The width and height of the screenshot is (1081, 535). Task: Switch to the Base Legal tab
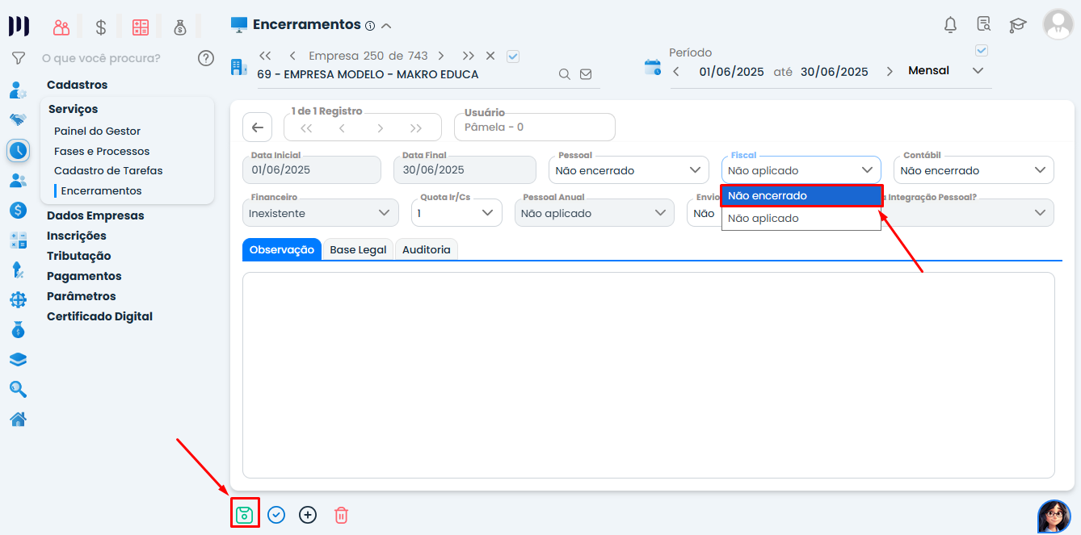[358, 250]
